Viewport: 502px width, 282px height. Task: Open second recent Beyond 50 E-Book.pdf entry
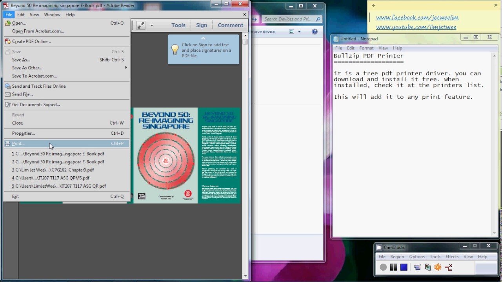click(67, 162)
